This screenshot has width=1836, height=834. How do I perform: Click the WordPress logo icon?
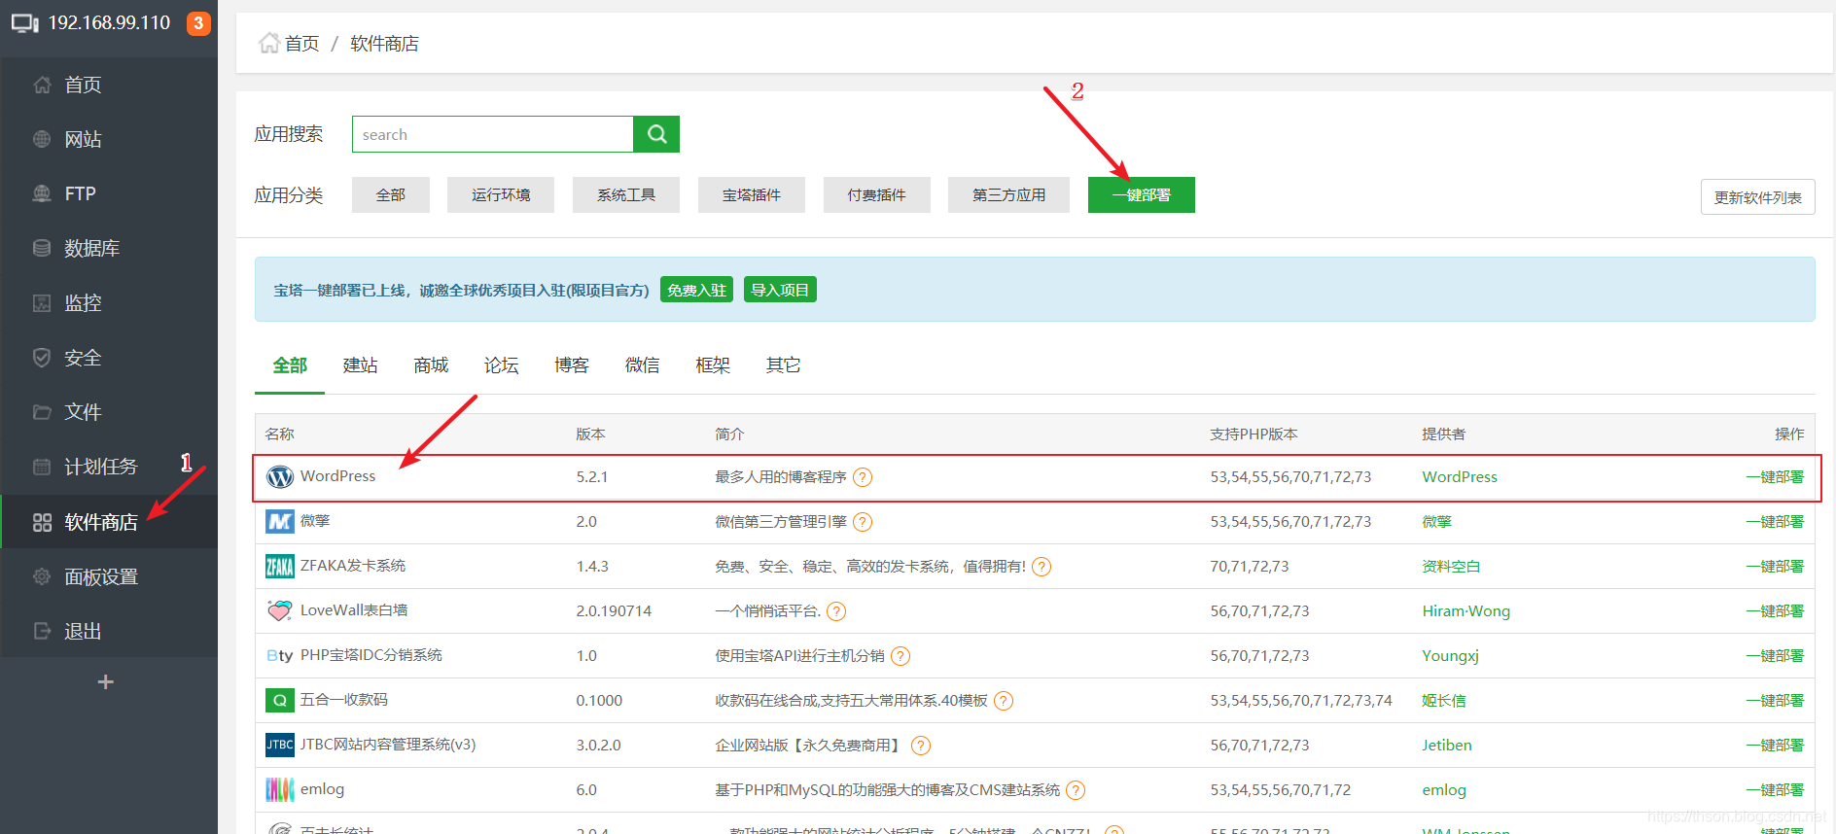pos(280,476)
